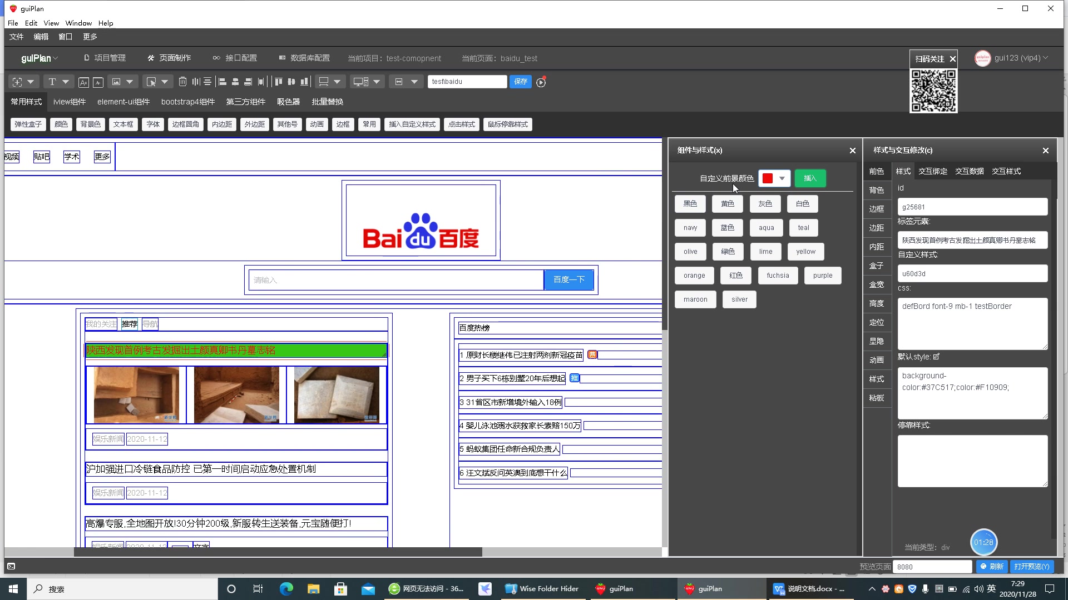
Task: Open the guiPlan logo dropdown chevron
Action: [56, 58]
